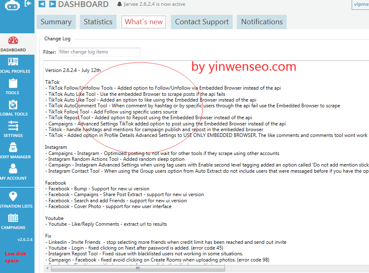
Task: Go back with the left arrow button
Action: (42, 4)
